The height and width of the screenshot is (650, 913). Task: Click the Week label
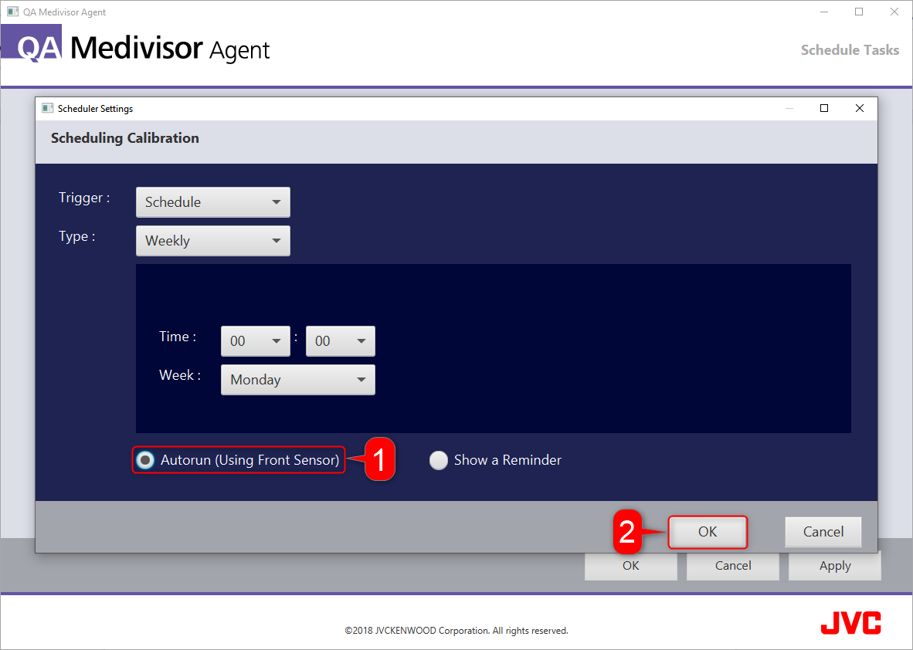point(180,374)
